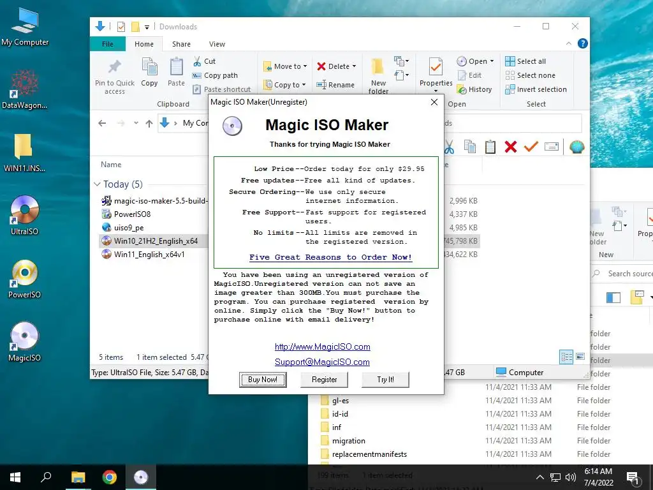Viewport: 653px width, 490px height.
Task: Click the History ribbon command
Action: pyautogui.click(x=474, y=89)
